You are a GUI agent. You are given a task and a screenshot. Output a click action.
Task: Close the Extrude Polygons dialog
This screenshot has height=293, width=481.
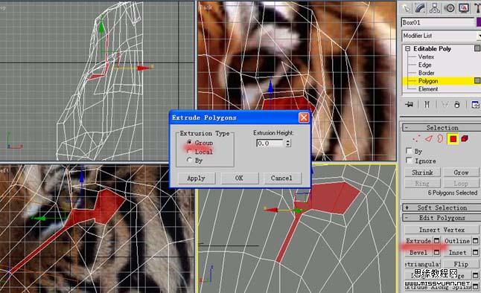[x=304, y=117]
